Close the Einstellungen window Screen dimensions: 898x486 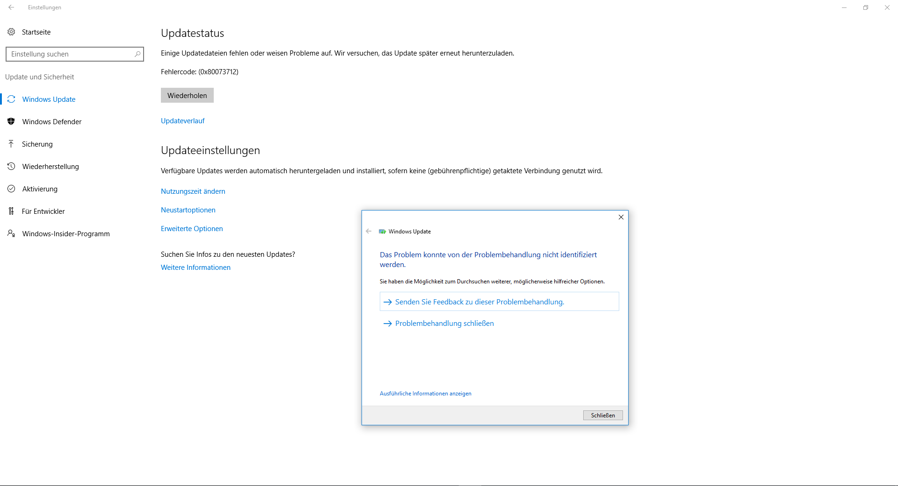coord(887,7)
